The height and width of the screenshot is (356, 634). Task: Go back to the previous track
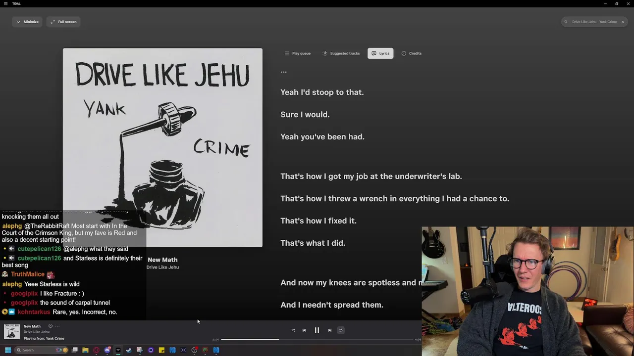point(304,330)
